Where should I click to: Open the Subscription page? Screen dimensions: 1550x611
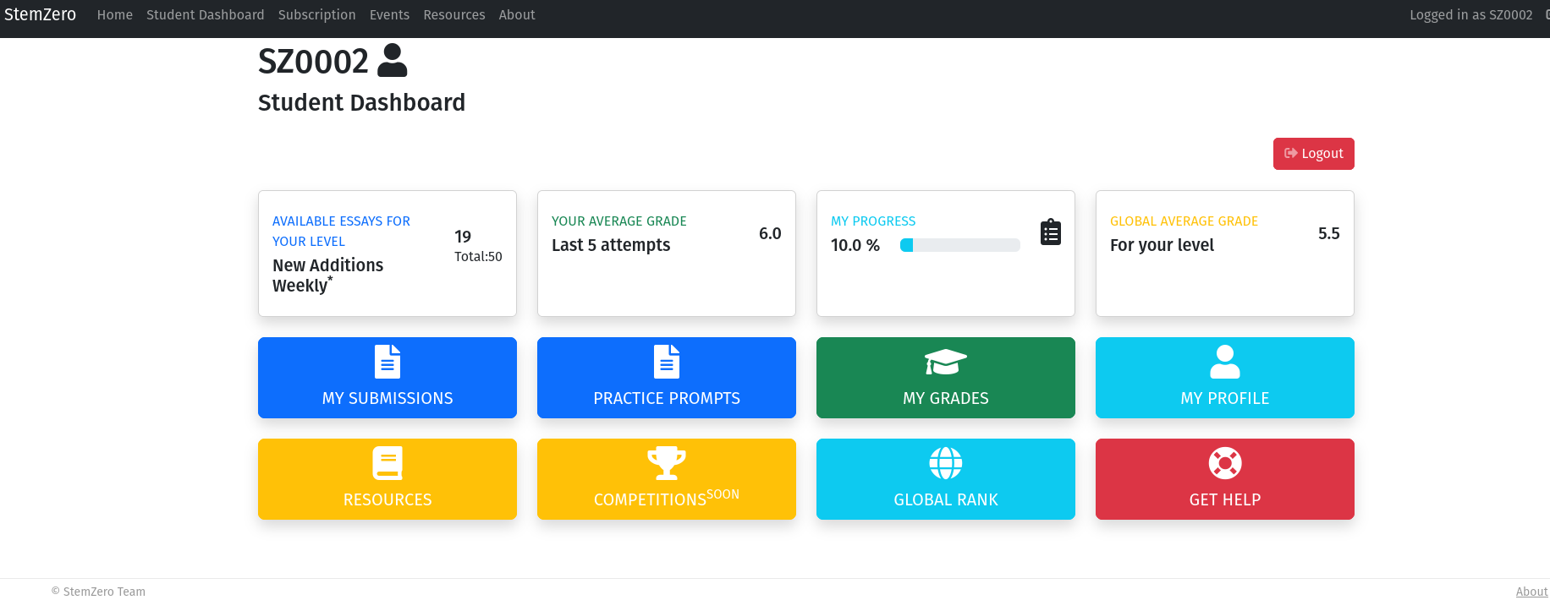point(317,15)
